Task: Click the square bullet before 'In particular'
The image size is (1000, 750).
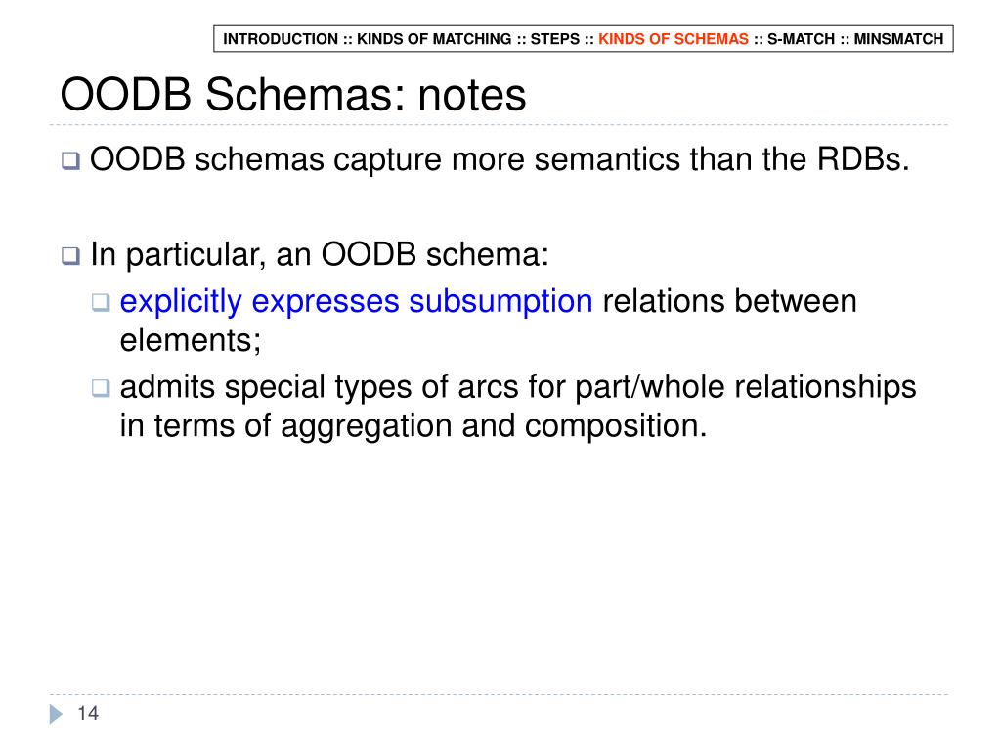Action: point(70,256)
